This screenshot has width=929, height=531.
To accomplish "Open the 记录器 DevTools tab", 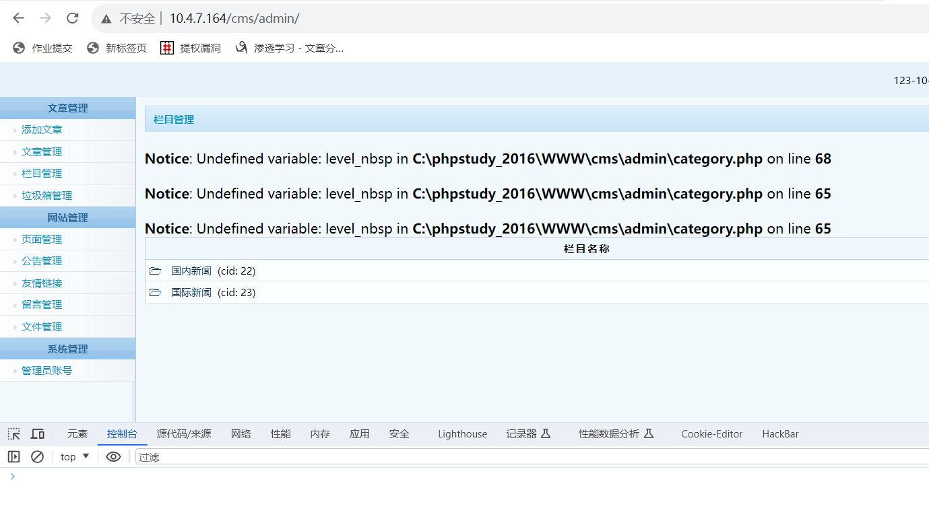I will 529,434.
